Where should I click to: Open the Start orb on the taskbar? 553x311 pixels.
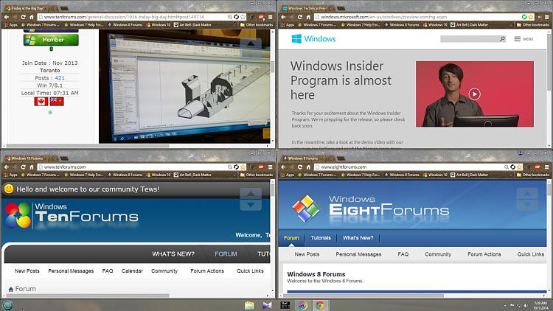point(7,305)
